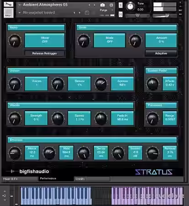Viewport: 189px width, 206px height.
Task: Toggle Mono Mode OFF display
Action: [x=45, y=40]
